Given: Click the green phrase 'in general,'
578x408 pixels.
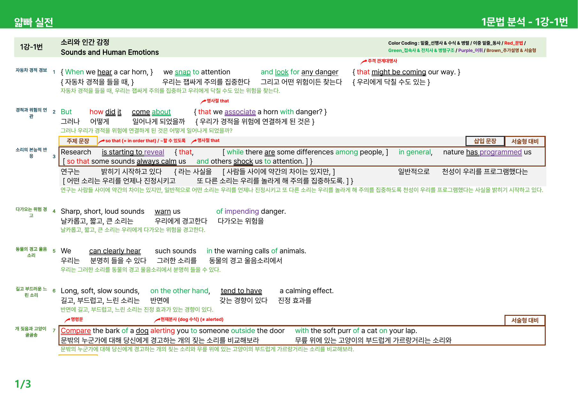Looking at the screenshot, I should click(415, 152).
